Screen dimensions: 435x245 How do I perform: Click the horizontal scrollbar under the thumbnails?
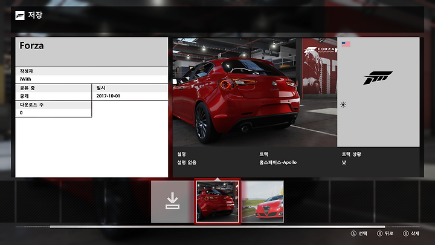click(217, 227)
